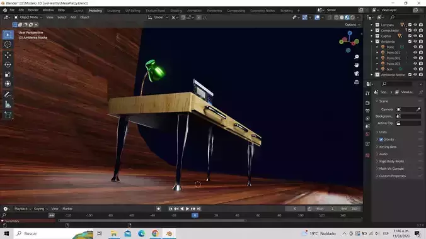Image resolution: width=426 pixels, height=239 pixels.
Task: Open the Tool properties tab icon
Action: pyautogui.click(x=367, y=93)
